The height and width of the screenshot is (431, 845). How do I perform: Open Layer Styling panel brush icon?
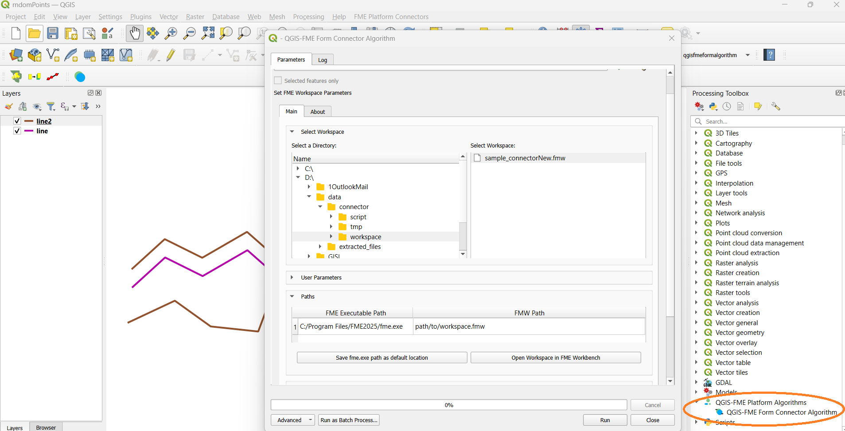tap(9, 106)
